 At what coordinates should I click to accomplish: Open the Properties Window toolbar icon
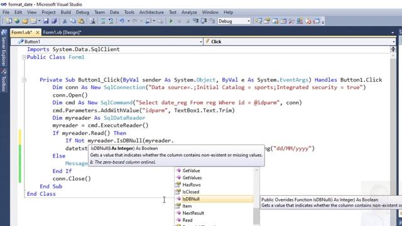click(267, 21)
